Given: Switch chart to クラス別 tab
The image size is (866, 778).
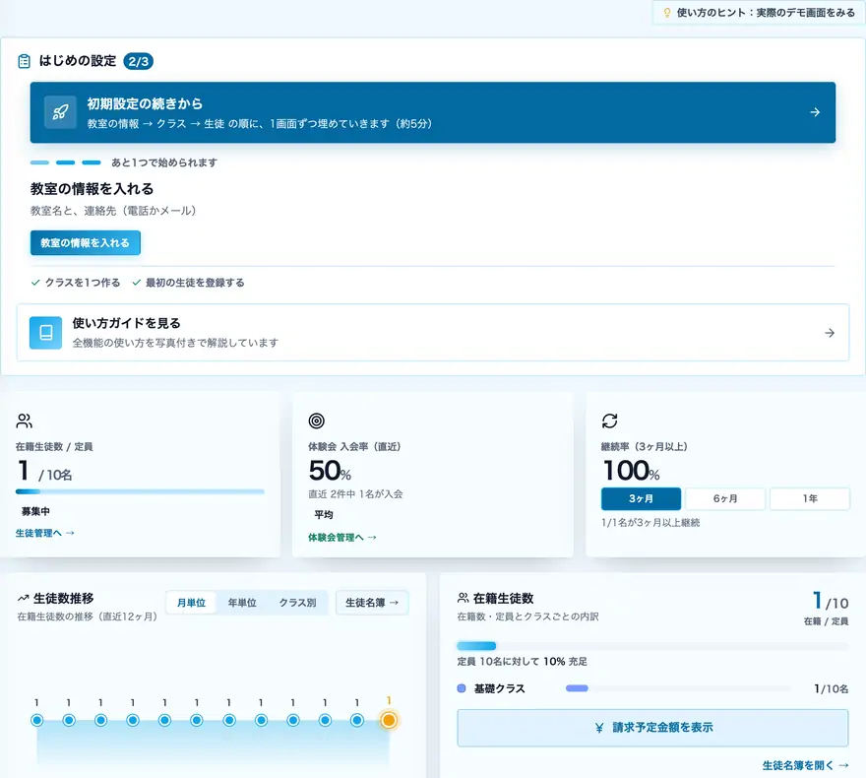Looking at the screenshot, I should coord(297,603).
